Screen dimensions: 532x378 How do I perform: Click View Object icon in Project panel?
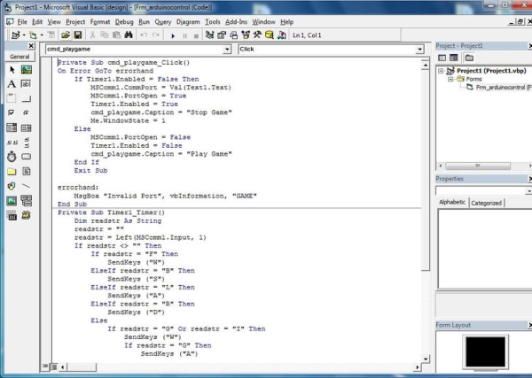454,58
